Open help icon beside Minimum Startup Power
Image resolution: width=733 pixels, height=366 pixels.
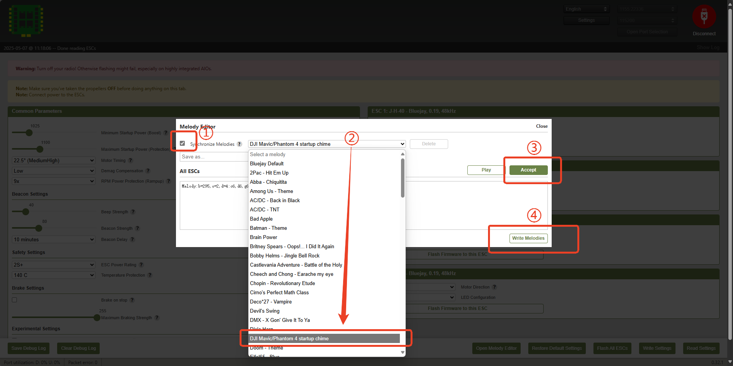[x=166, y=133]
